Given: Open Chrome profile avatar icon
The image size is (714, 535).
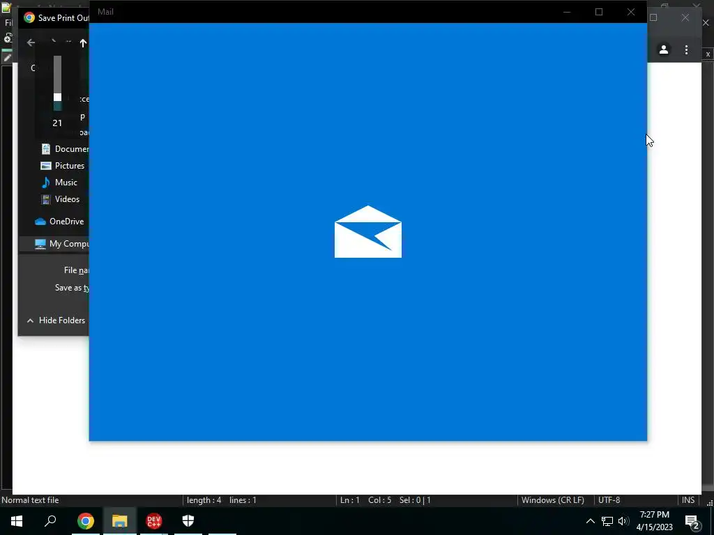Looking at the screenshot, I should point(664,49).
